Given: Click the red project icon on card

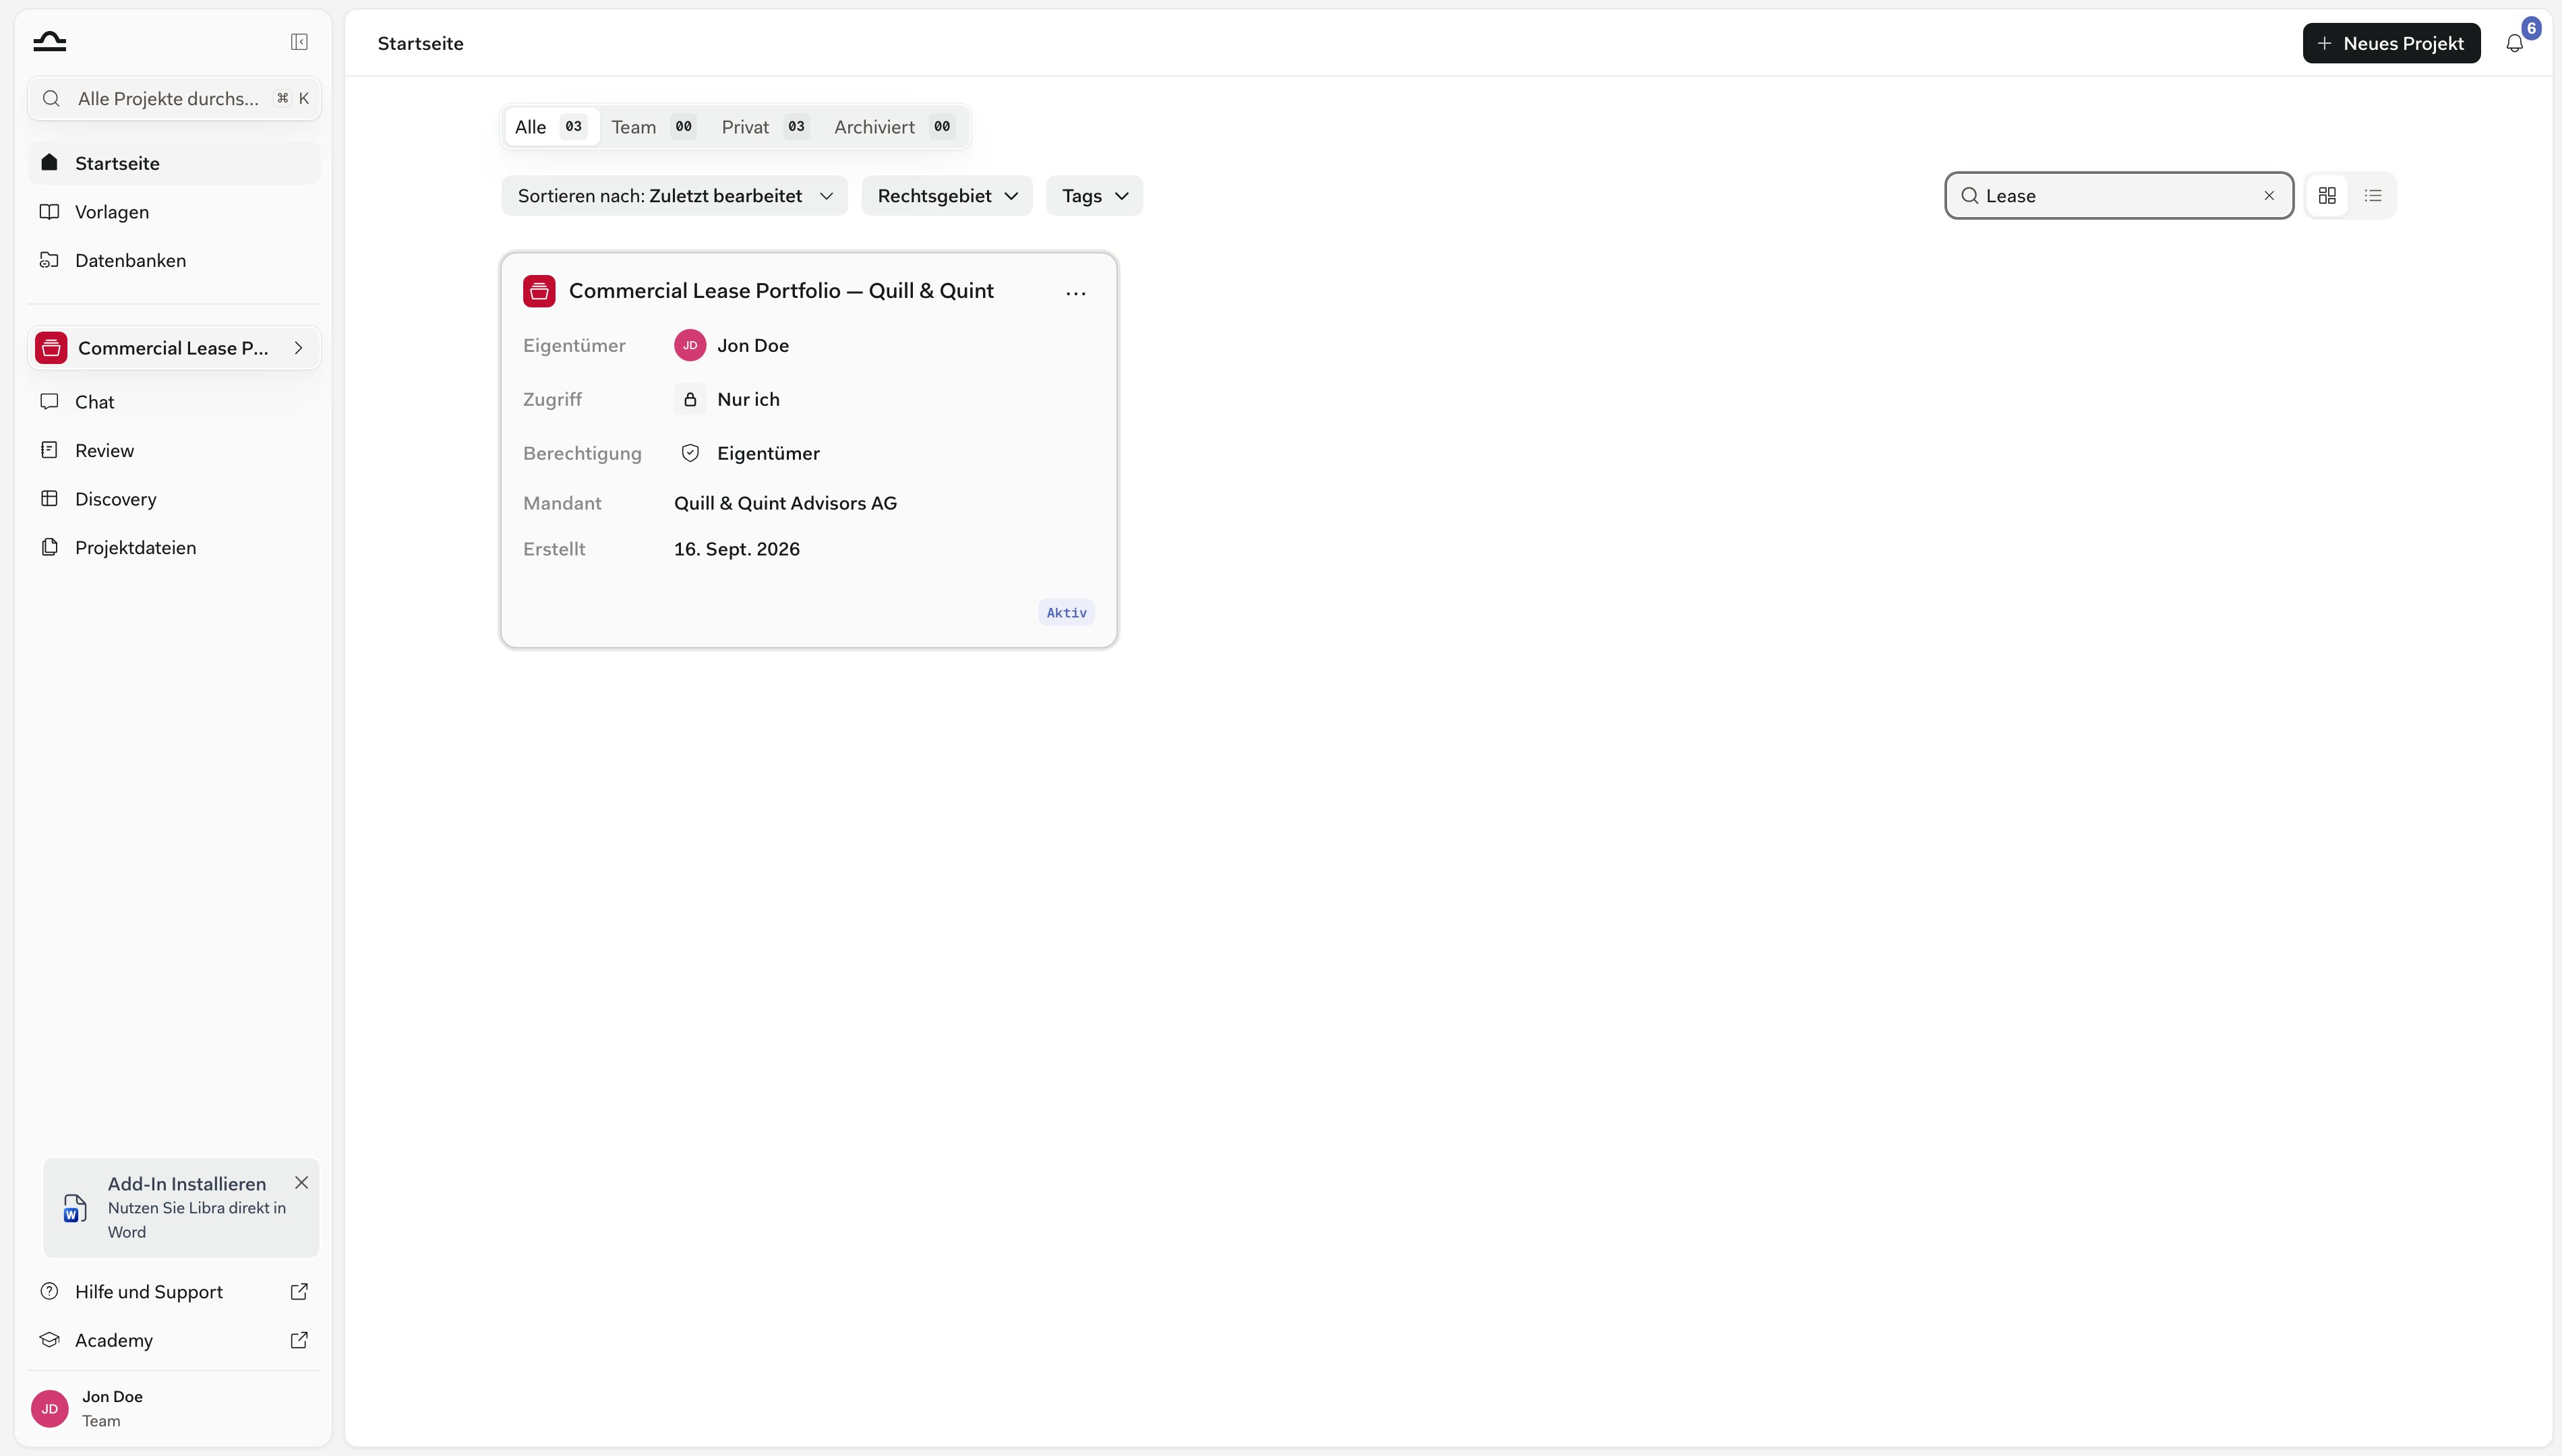Looking at the screenshot, I should 539,291.
